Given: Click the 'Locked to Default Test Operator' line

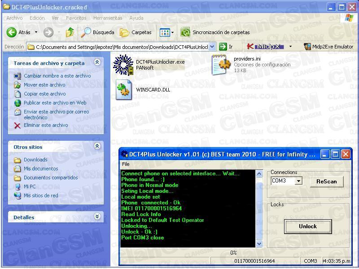Looking at the screenshot, I should [x=162, y=220].
